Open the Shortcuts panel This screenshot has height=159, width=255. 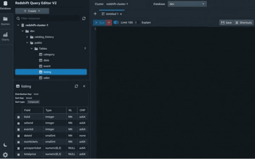pyautogui.click(x=243, y=23)
